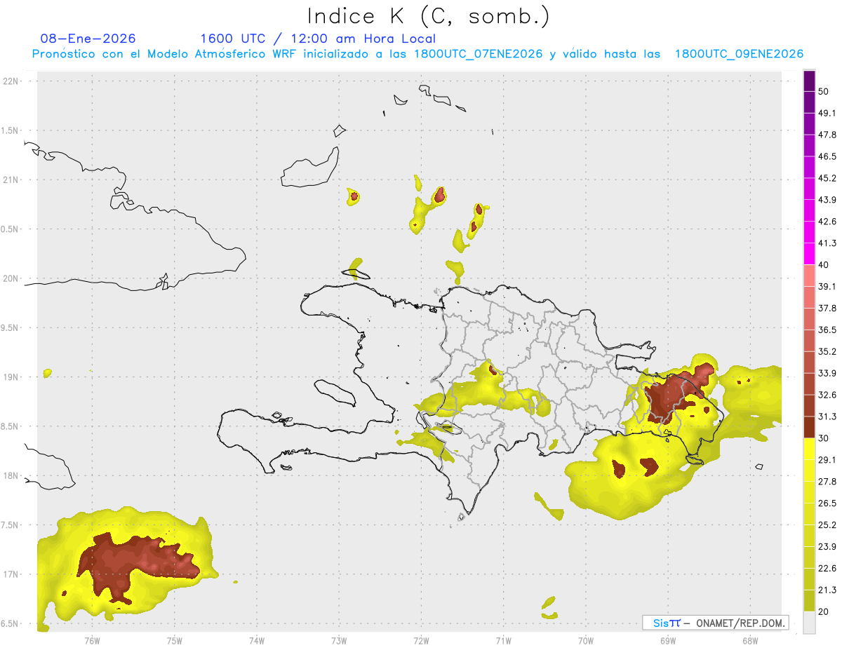Click the colorbar value "37.8"

pos(827,308)
